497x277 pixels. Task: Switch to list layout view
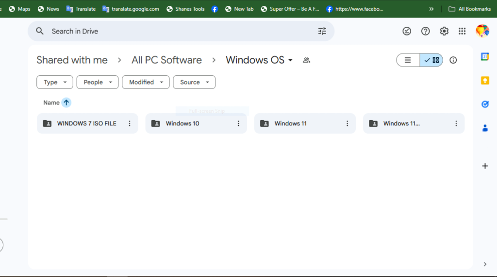click(408, 60)
